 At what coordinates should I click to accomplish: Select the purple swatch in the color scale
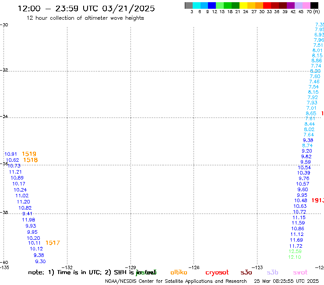pos(291,5)
